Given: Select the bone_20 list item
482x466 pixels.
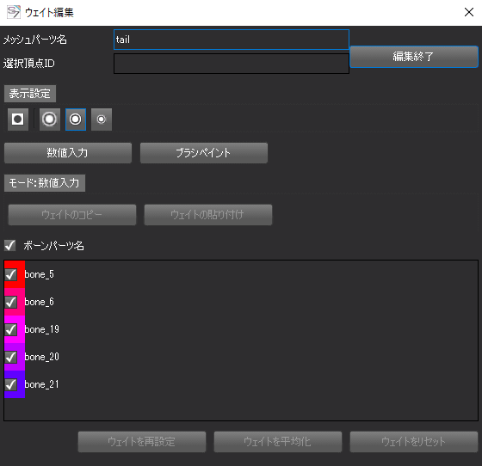Looking at the screenshot, I should [241, 357].
